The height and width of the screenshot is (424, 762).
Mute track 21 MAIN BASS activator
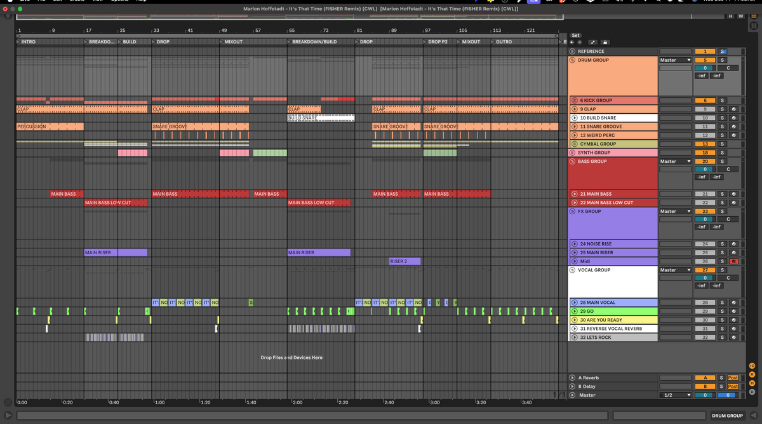[704, 194]
